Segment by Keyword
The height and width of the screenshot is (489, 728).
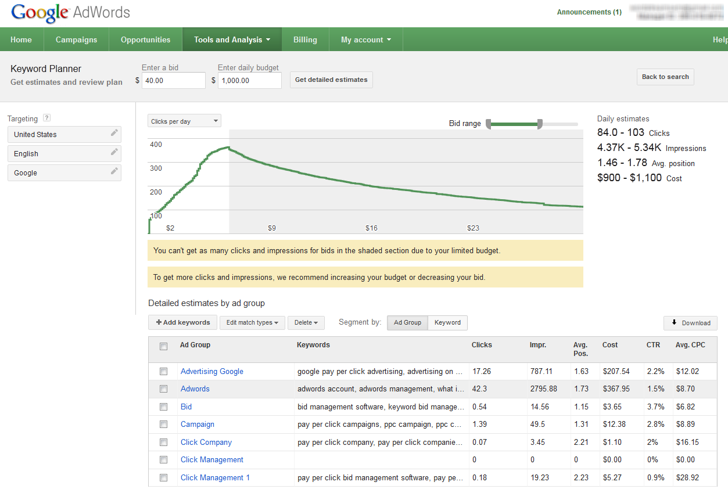pos(447,322)
